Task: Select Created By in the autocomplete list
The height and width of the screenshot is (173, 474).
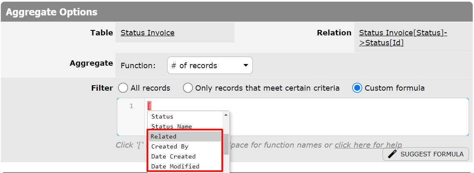Action: (170, 146)
